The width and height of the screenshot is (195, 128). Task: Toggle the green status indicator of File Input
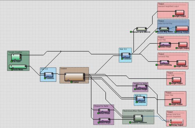tap(12, 61)
